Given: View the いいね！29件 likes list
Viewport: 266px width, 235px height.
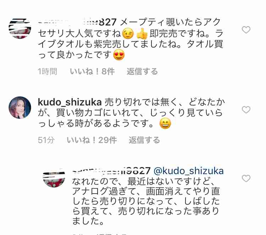Looking at the screenshot, I should pos(92,140).
